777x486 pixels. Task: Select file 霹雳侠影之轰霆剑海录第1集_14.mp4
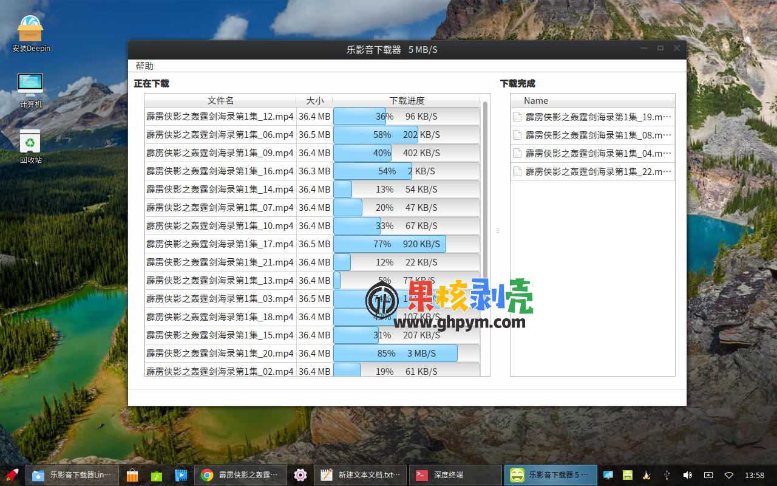click(x=220, y=190)
